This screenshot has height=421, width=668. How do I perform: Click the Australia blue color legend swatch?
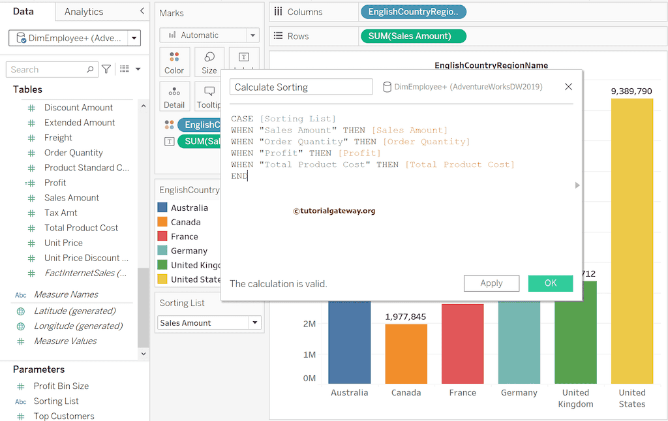[x=162, y=208]
